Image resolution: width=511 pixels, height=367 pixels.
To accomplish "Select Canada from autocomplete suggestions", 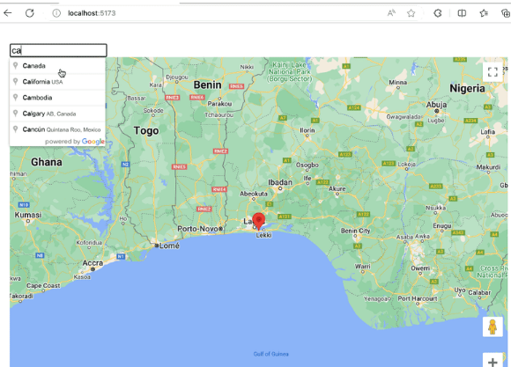I will [57, 66].
